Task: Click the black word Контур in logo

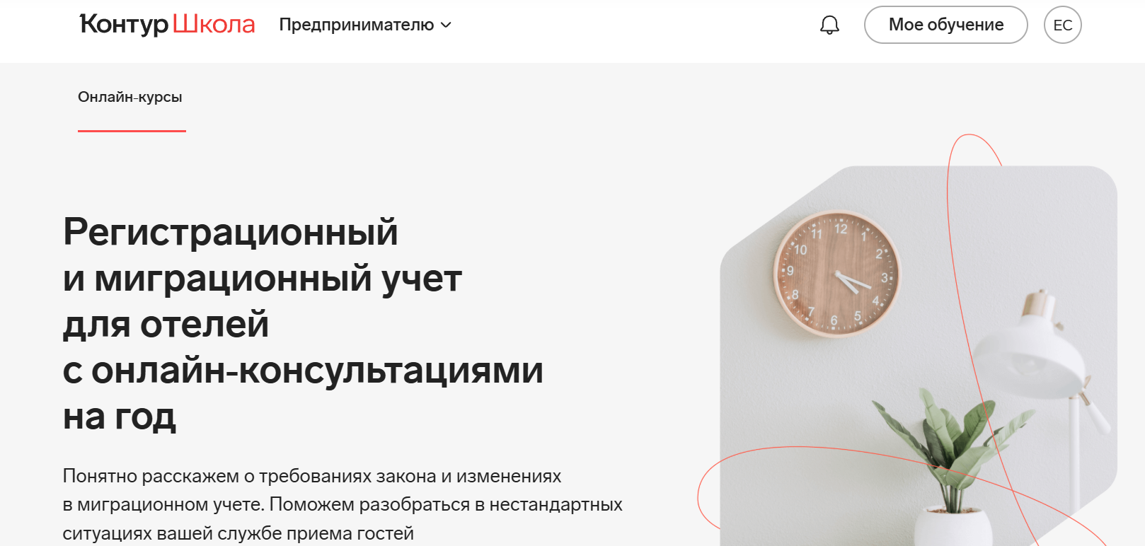Action: 125,24
